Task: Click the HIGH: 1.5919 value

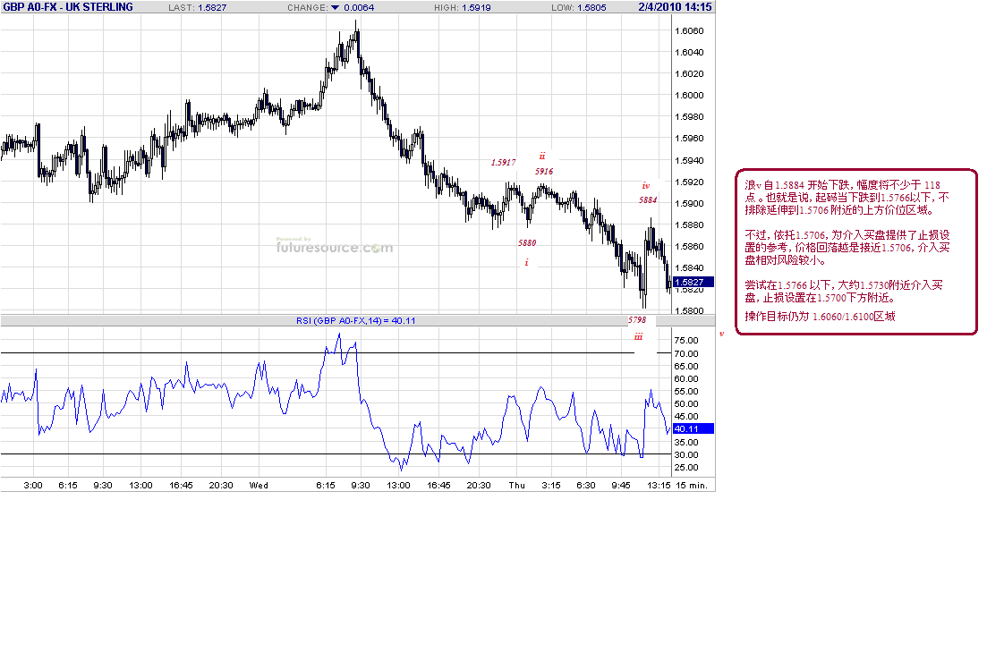Action: pyautogui.click(x=463, y=8)
